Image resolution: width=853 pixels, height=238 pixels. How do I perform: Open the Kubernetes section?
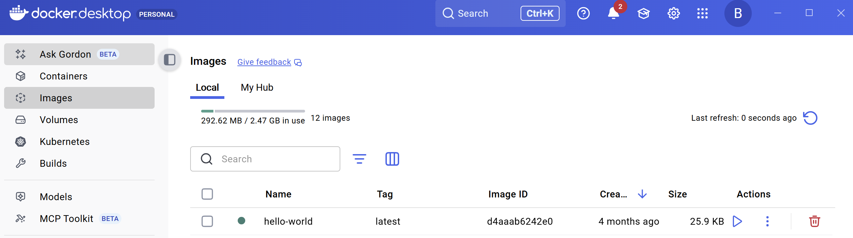tap(79, 142)
